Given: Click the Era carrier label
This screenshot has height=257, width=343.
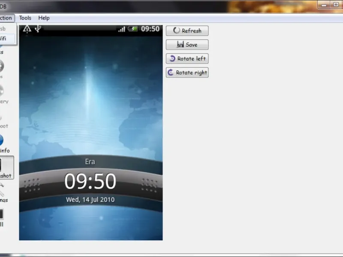Looking at the screenshot, I should click(90, 161).
